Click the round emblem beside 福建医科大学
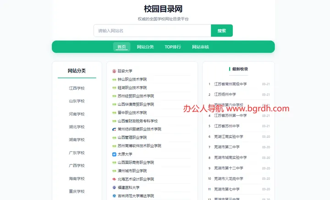The image size is (330, 200). tap(114, 187)
